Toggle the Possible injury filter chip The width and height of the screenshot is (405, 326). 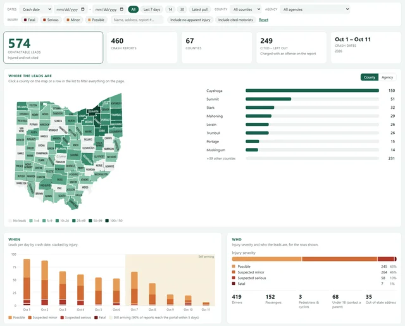point(96,20)
